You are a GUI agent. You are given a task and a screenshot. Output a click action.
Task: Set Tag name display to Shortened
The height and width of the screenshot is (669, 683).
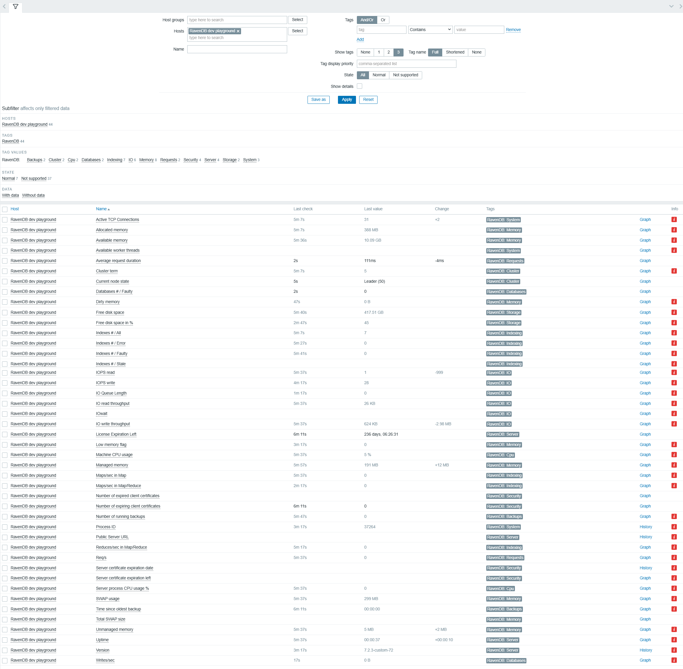click(x=455, y=52)
